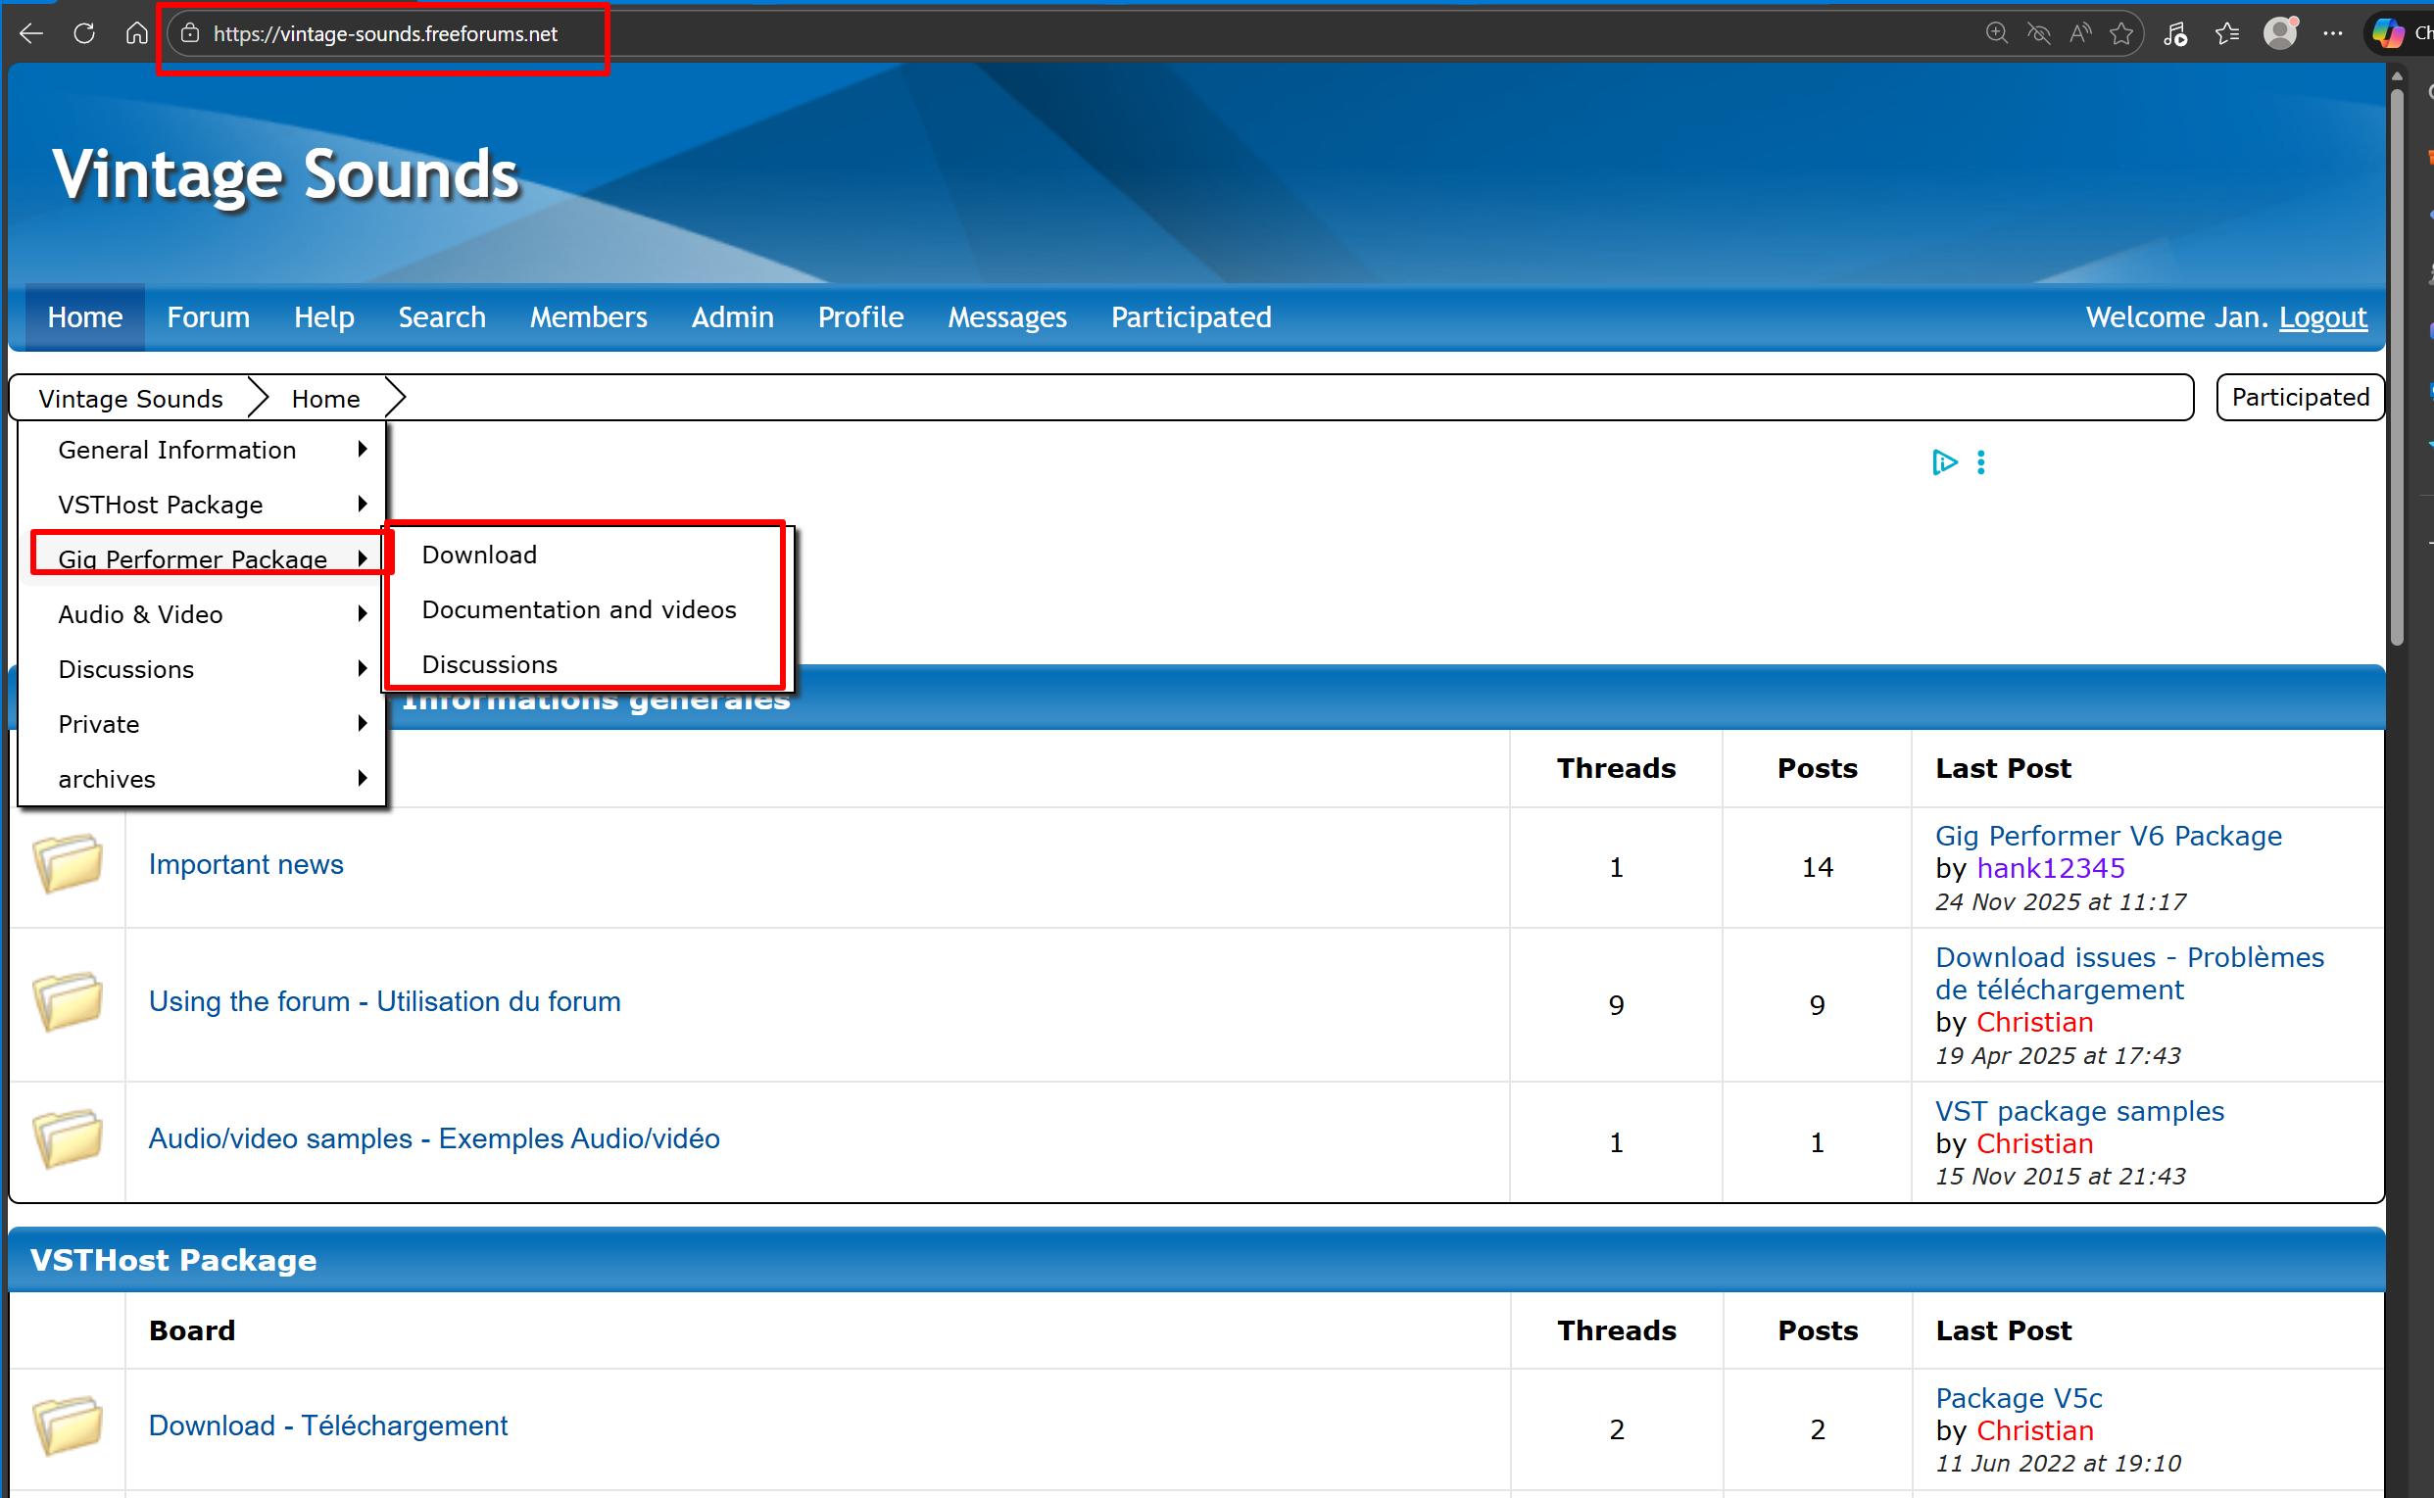The image size is (2434, 1498).
Task: Click the ad choices triangle icon
Action: coord(1944,462)
